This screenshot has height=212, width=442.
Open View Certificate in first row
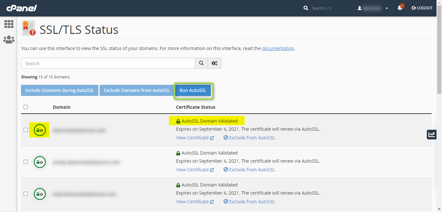(195, 138)
